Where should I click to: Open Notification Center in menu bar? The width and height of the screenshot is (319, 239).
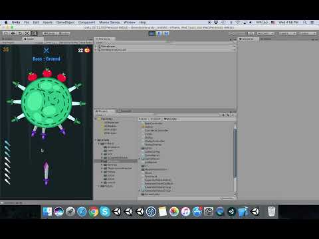click(x=312, y=23)
